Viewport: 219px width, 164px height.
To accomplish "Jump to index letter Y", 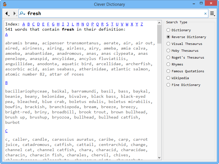I will [137, 24].
